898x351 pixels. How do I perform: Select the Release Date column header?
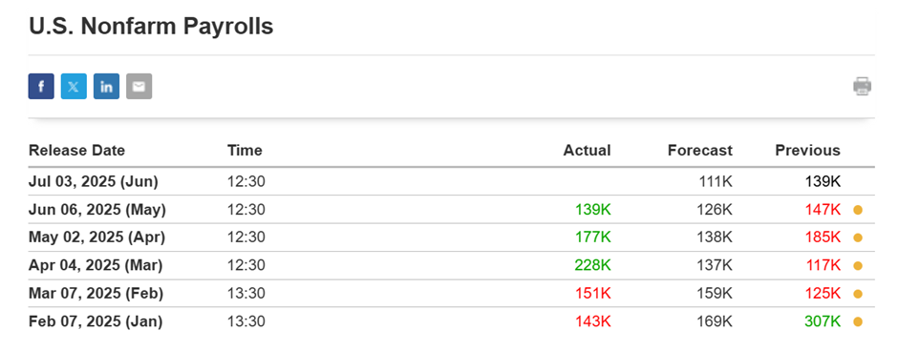pos(76,151)
